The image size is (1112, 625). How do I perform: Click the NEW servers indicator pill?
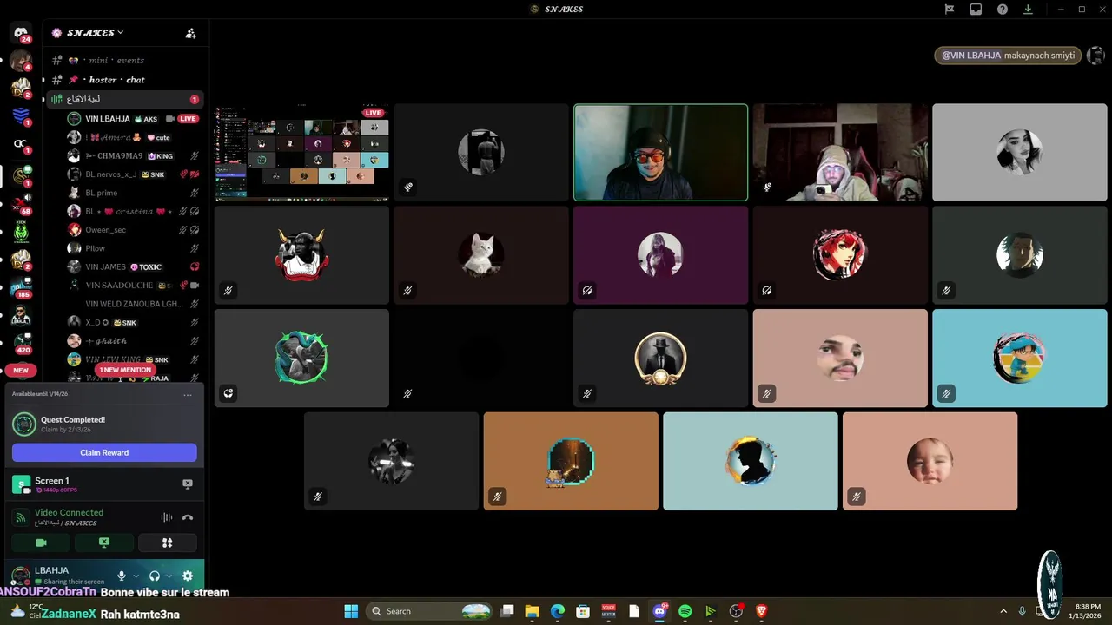21,370
